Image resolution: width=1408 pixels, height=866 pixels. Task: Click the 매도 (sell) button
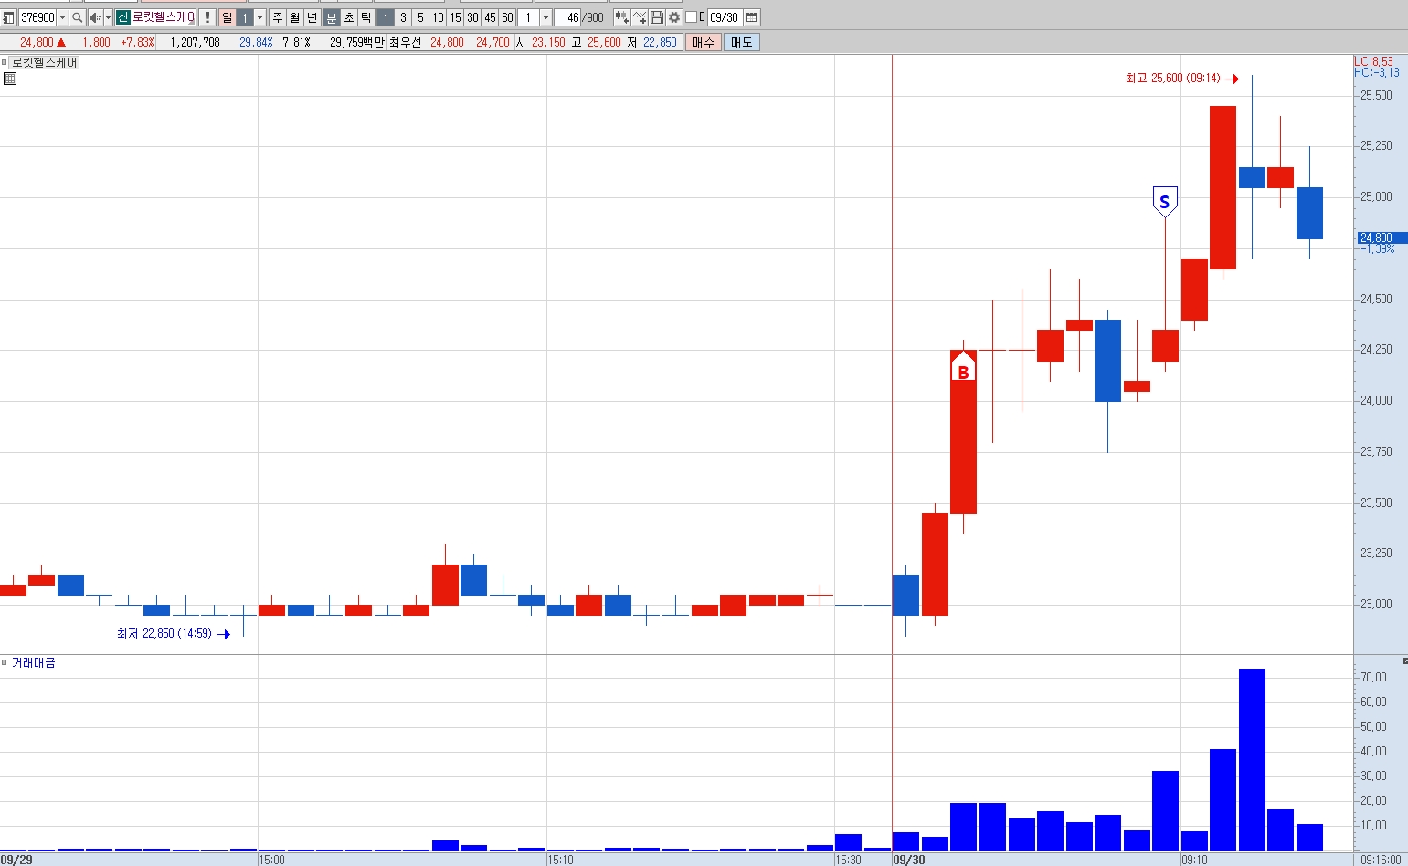click(x=741, y=42)
